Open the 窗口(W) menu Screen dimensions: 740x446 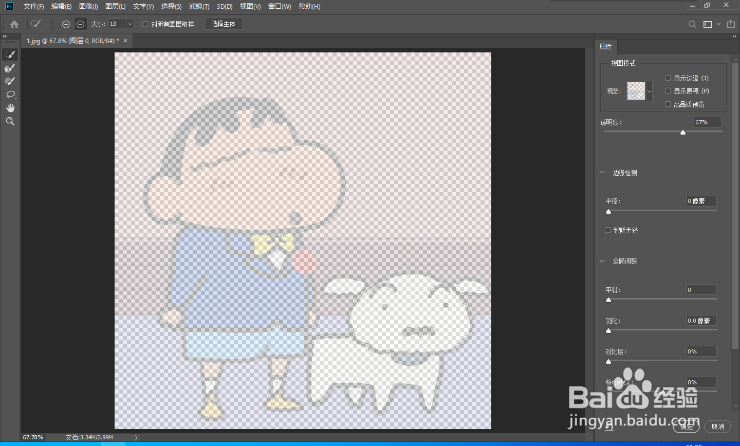pos(280,6)
